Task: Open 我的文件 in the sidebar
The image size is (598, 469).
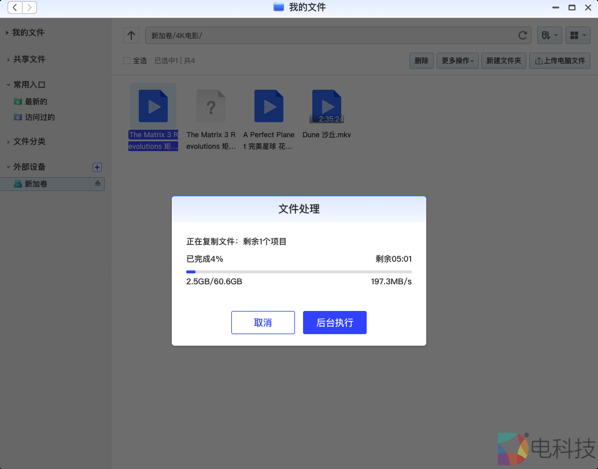Action: [x=28, y=32]
